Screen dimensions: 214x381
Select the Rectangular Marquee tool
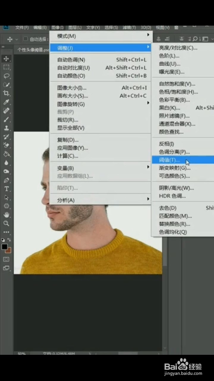point(6,67)
